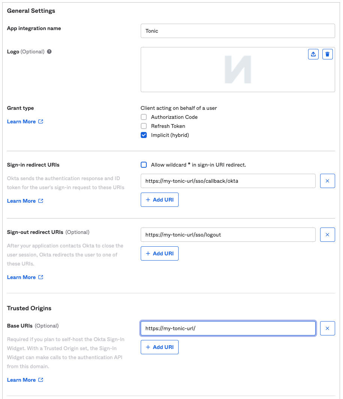
Task: Check the Refresh Token checkbox
Action: click(x=144, y=126)
